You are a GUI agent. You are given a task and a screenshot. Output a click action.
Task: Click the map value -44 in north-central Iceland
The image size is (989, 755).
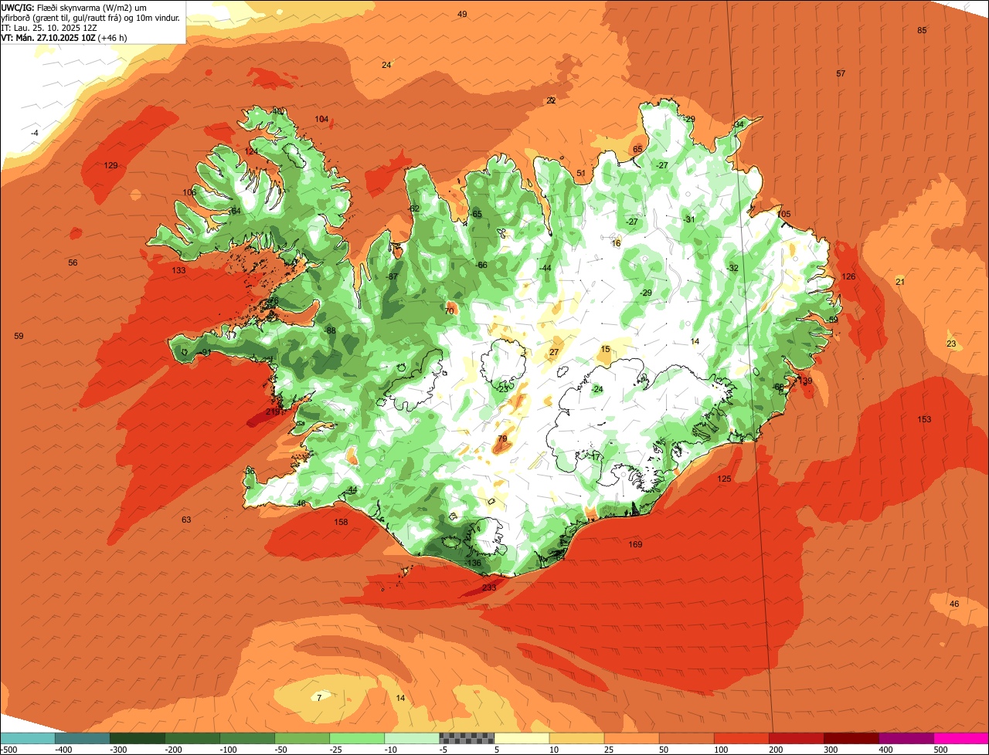(x=545, y=267)
